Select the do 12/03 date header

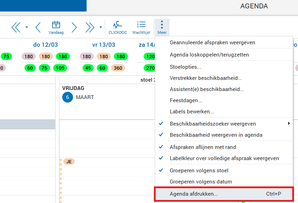point(45,45)
